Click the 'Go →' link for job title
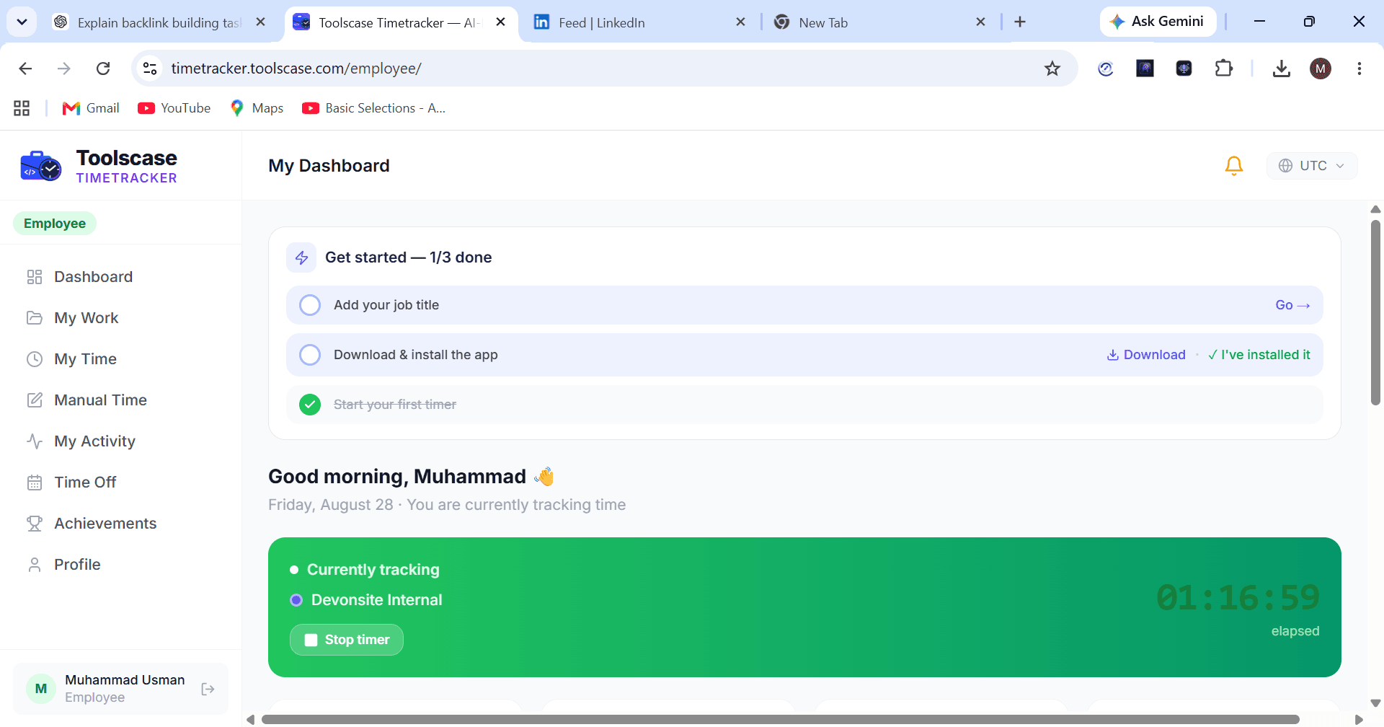Screen dimensions: 1384x727 click(x=1292, y=305)
